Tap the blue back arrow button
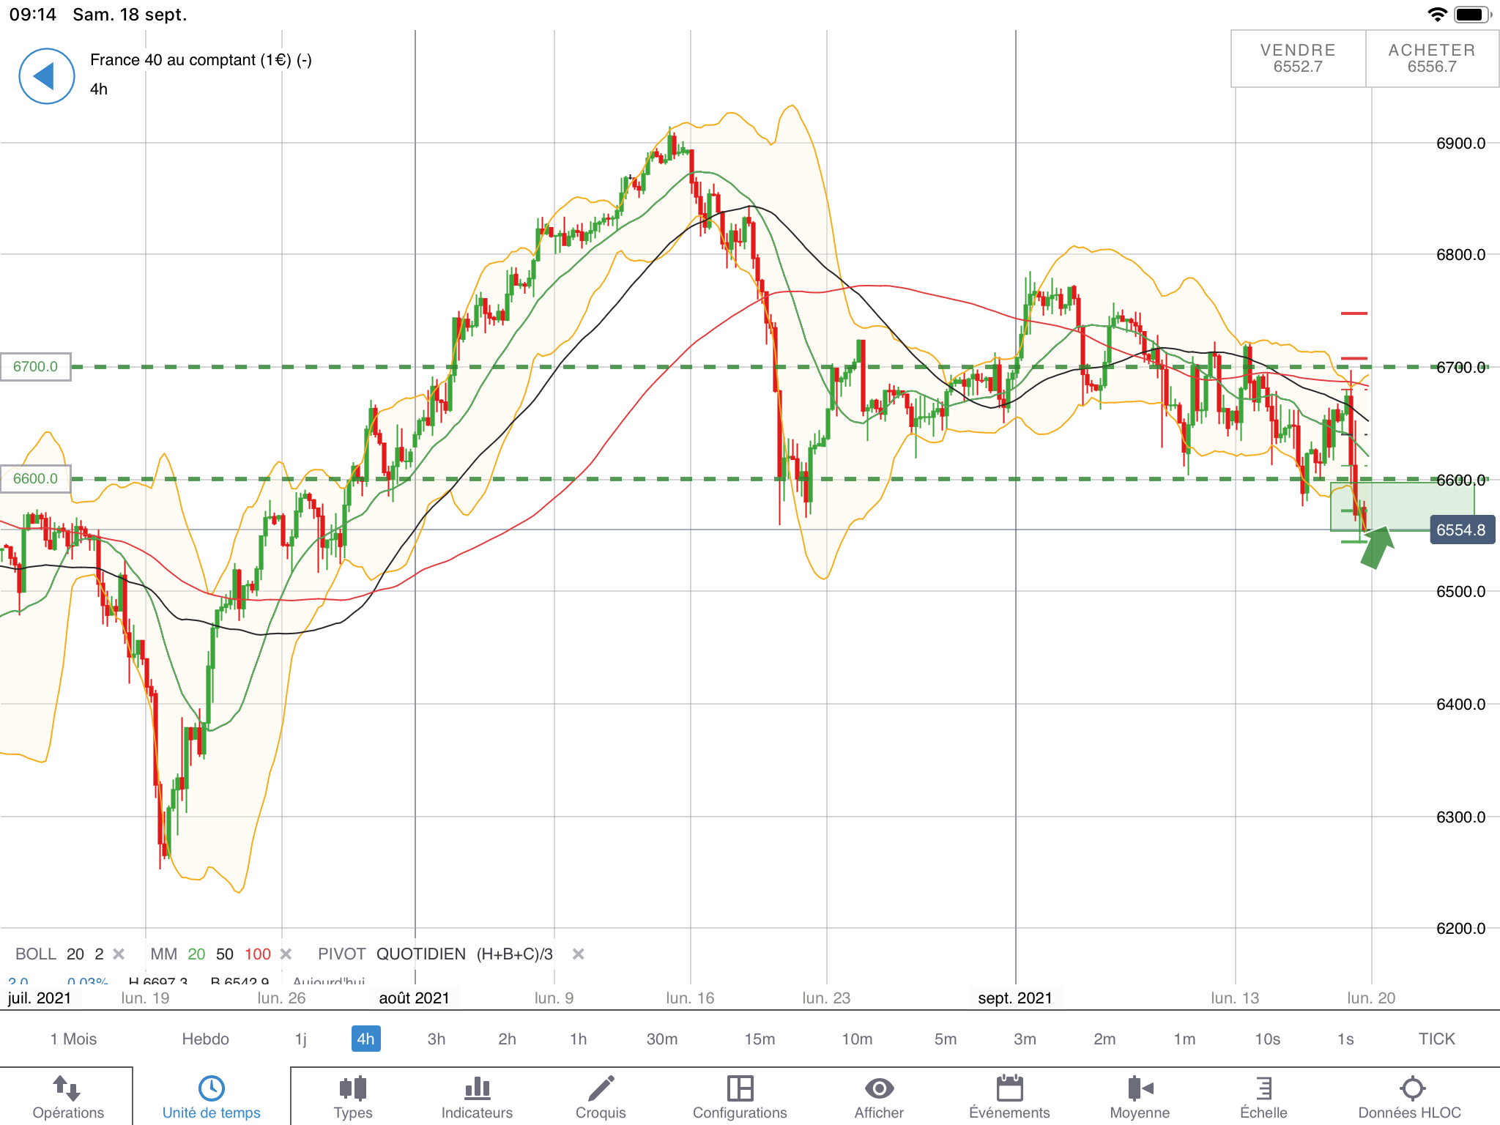Image resolution: width=1500 pixels, height=1125 pixels. (x=46, y=76)
